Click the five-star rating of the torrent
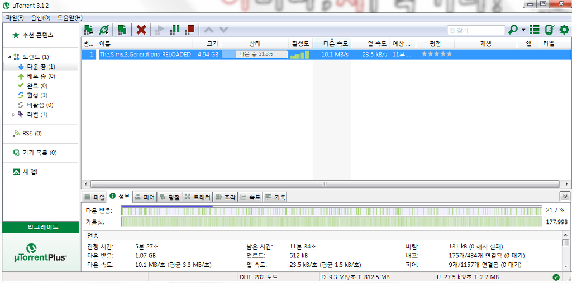 (437, 54)
